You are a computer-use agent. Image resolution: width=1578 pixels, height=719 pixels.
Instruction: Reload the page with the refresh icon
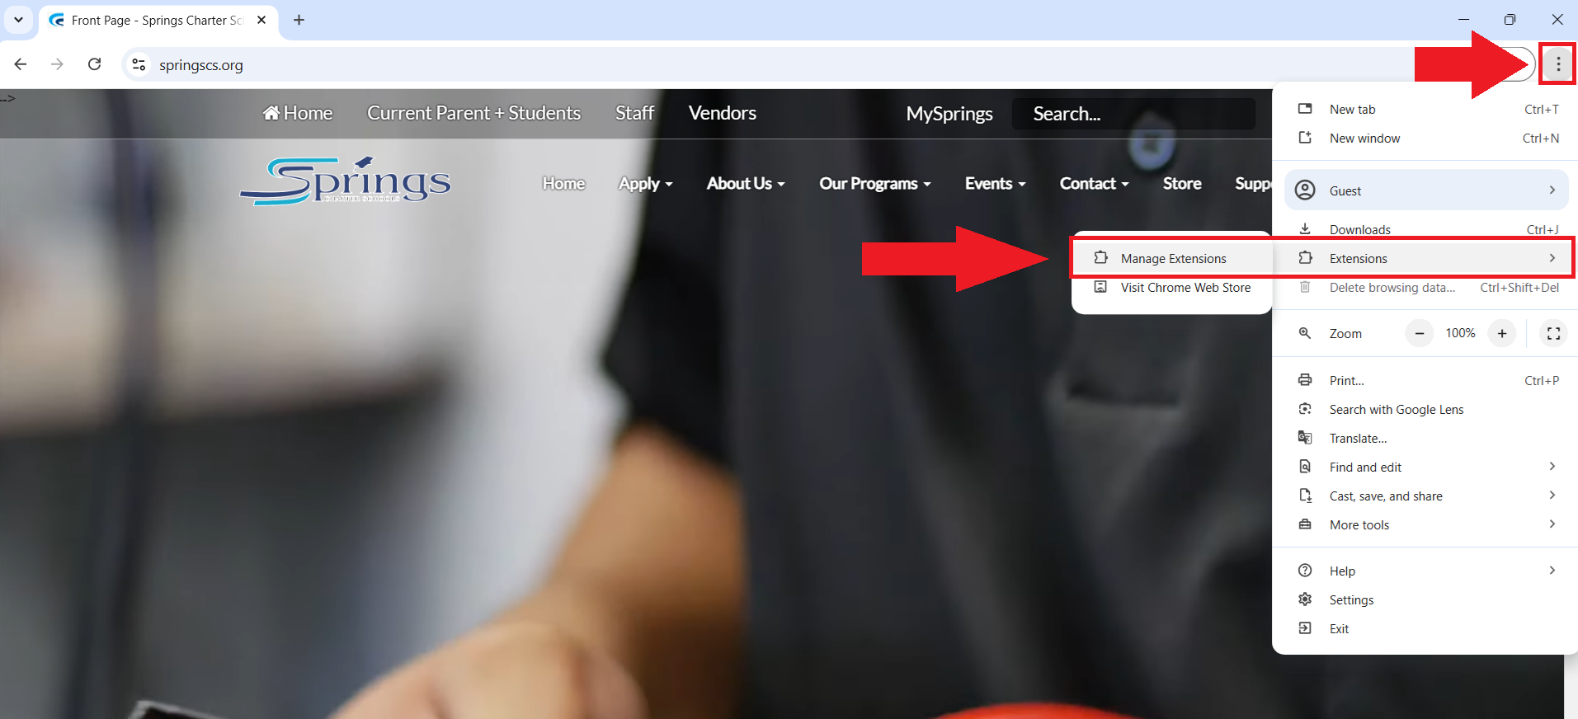pyautogui.click(x=95, y=64)
